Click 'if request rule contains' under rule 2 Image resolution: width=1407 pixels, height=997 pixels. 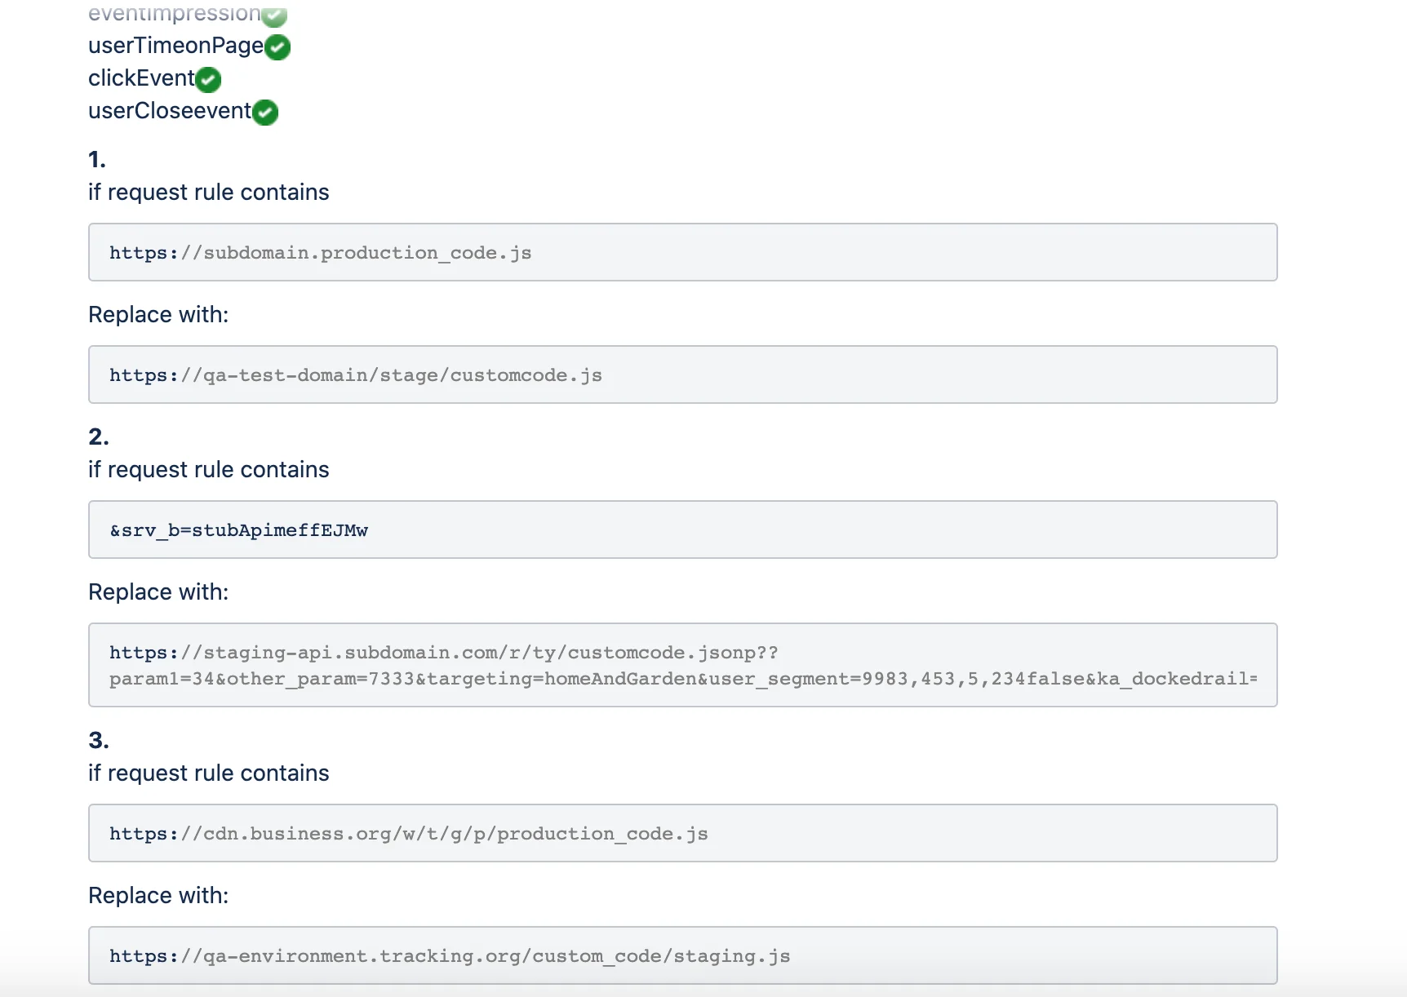pos(208,470)
